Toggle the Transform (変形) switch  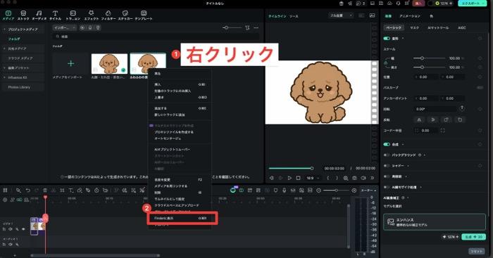tap(387, 39)
